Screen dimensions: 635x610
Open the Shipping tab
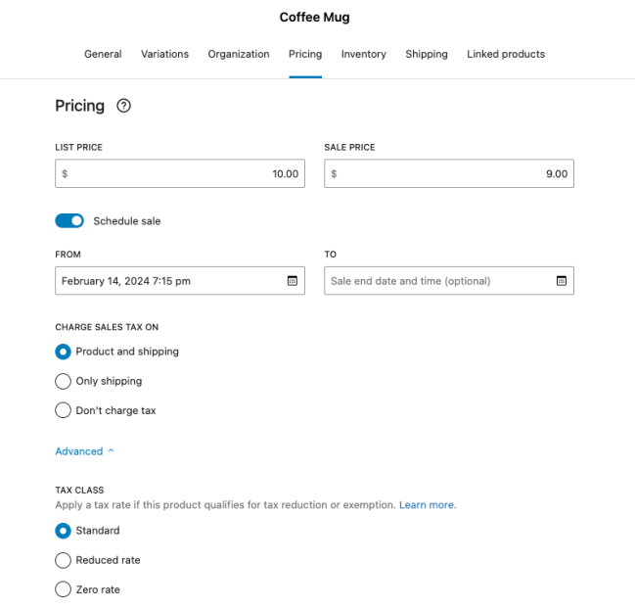point(427,54)
